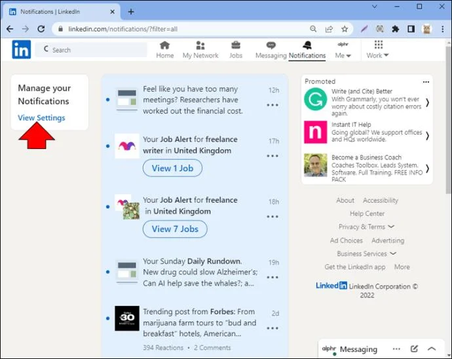Expand the Me profile dropdown

pos(343,50)
